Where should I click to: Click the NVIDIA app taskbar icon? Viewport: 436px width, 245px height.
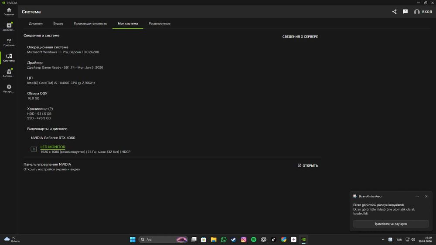(303, 239)
